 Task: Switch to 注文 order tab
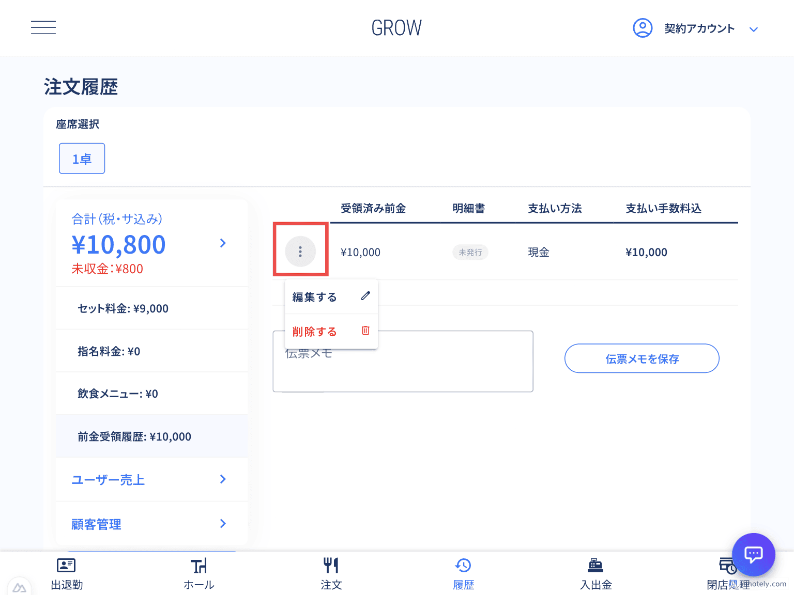(x=331, y=574)
